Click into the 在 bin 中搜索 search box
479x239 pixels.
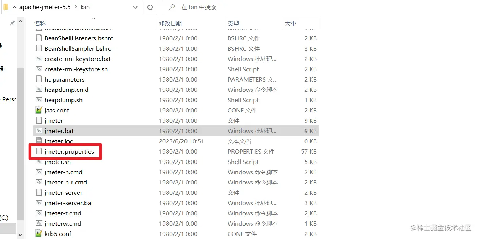[321, 7]
